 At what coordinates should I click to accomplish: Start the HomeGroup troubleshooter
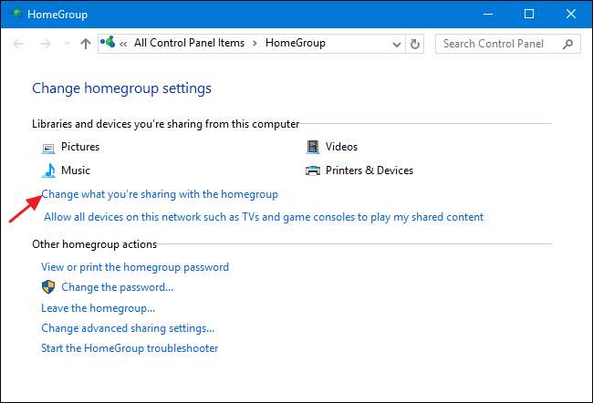point(130,348)
